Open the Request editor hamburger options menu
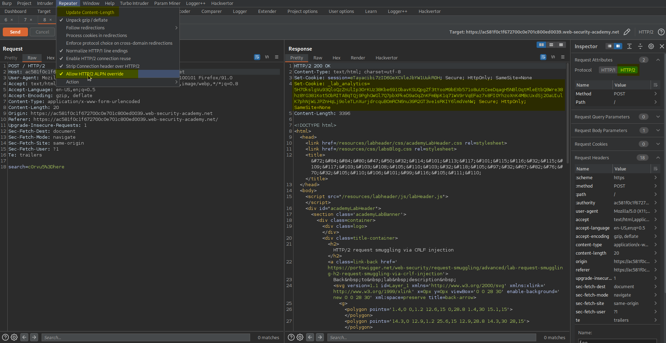This screenshot has width=666, height=343. pyautogui.click(x=277, y=57)
